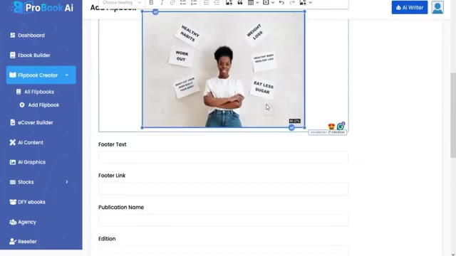Click the Ai Writer button
The height and width of the screenshot is (256, 456).
pos(410,8)
